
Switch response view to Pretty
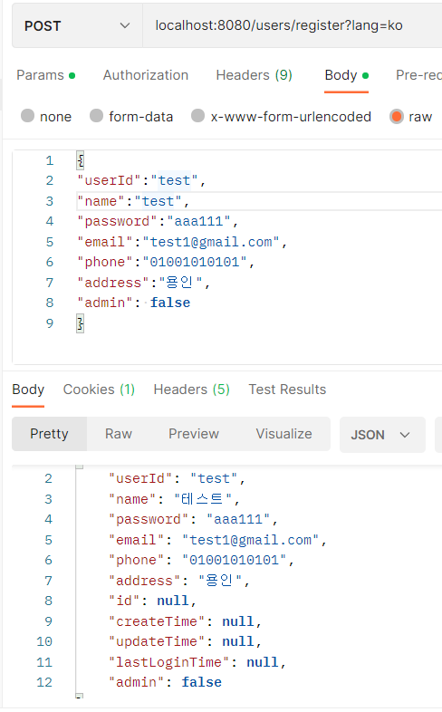coord(49,434)
